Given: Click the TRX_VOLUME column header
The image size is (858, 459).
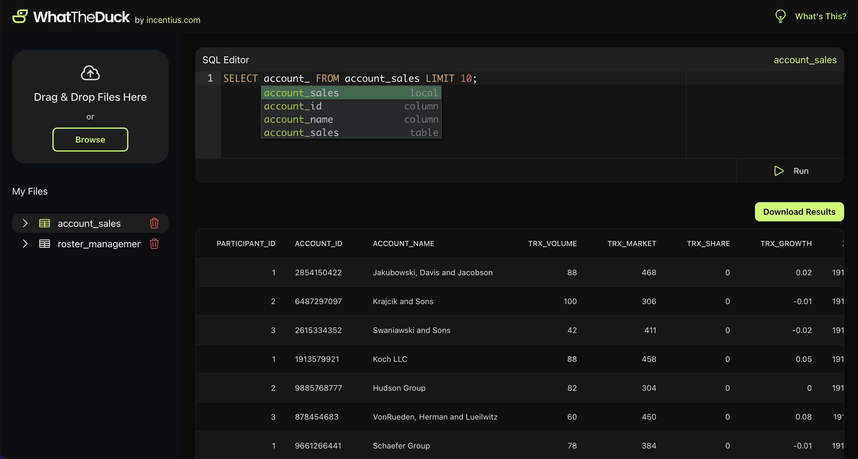Looking at the screenshot, I should coord(552,243).
